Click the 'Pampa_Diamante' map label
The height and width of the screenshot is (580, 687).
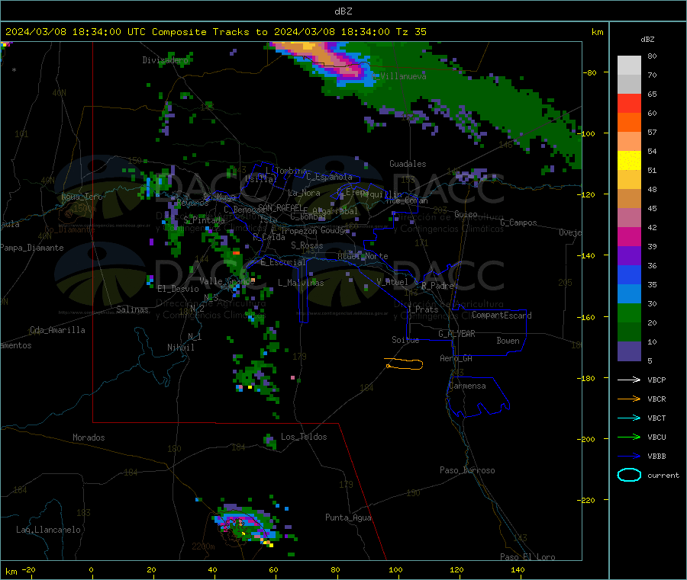[32, 248]
